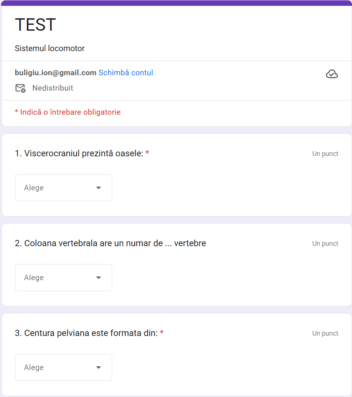Click the red asterisk beside question 3
352x397 pixels.
tap(162, 333)
